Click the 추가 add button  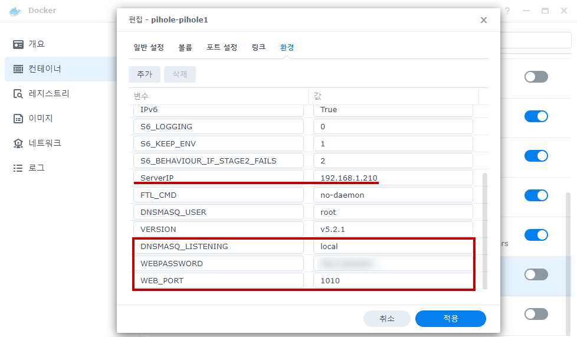pyautogui.click(x=145, y=74)
